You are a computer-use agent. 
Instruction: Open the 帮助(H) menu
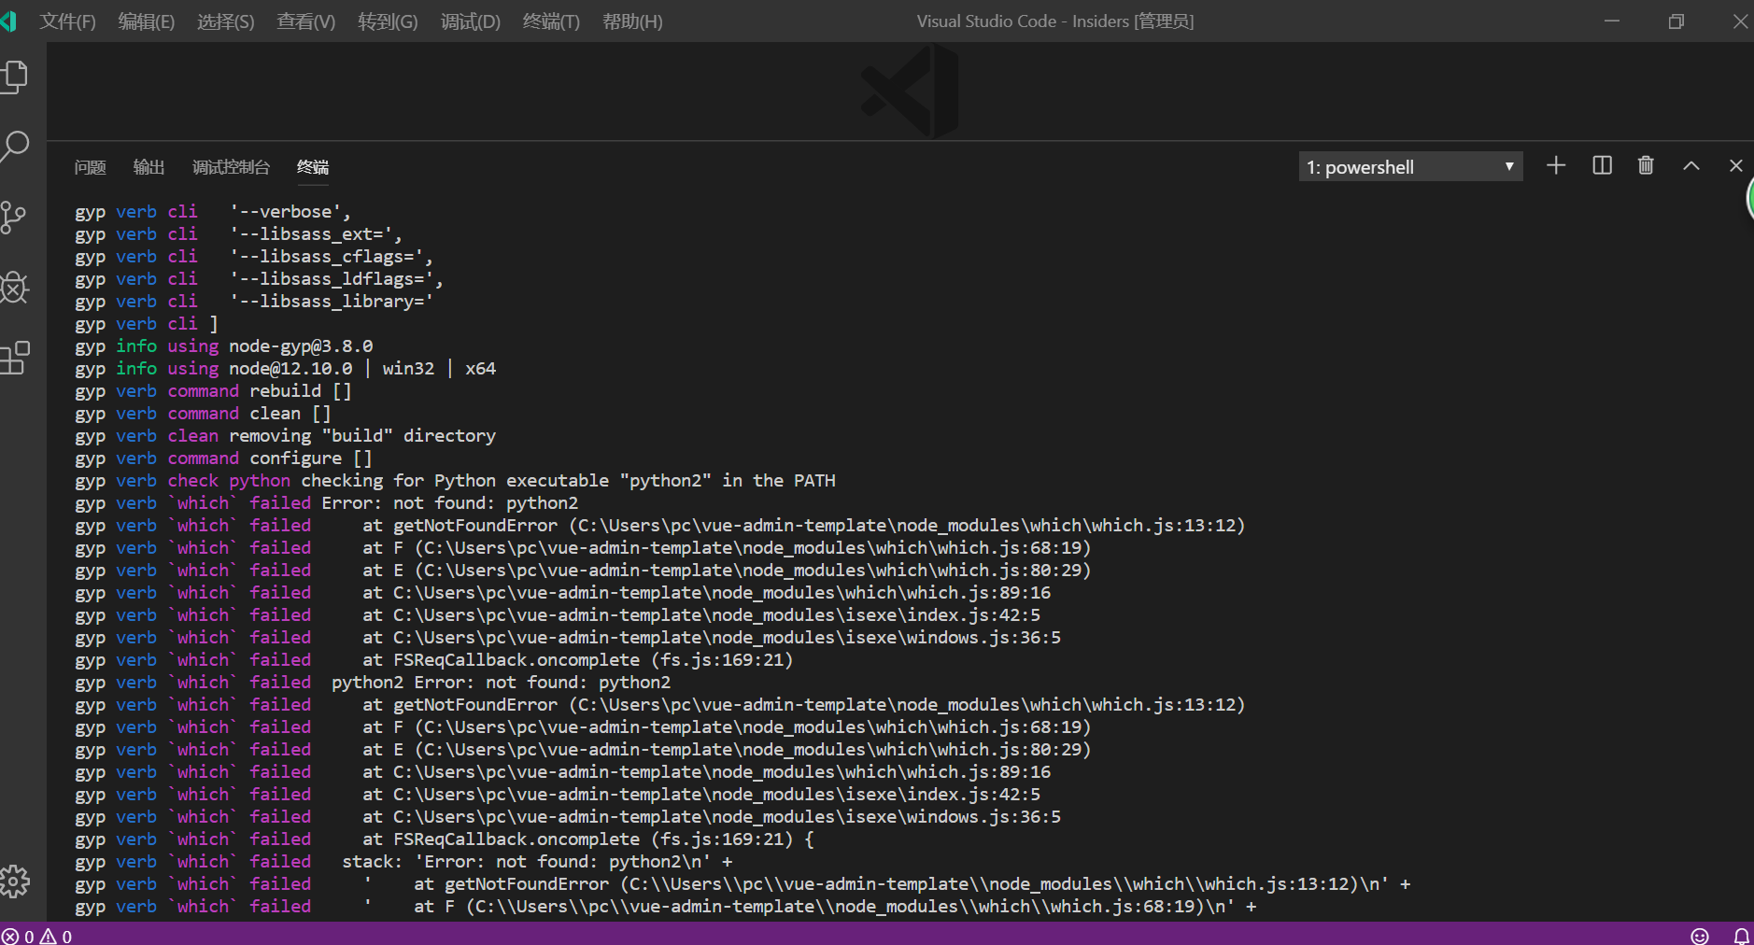[x=632, y=21]
